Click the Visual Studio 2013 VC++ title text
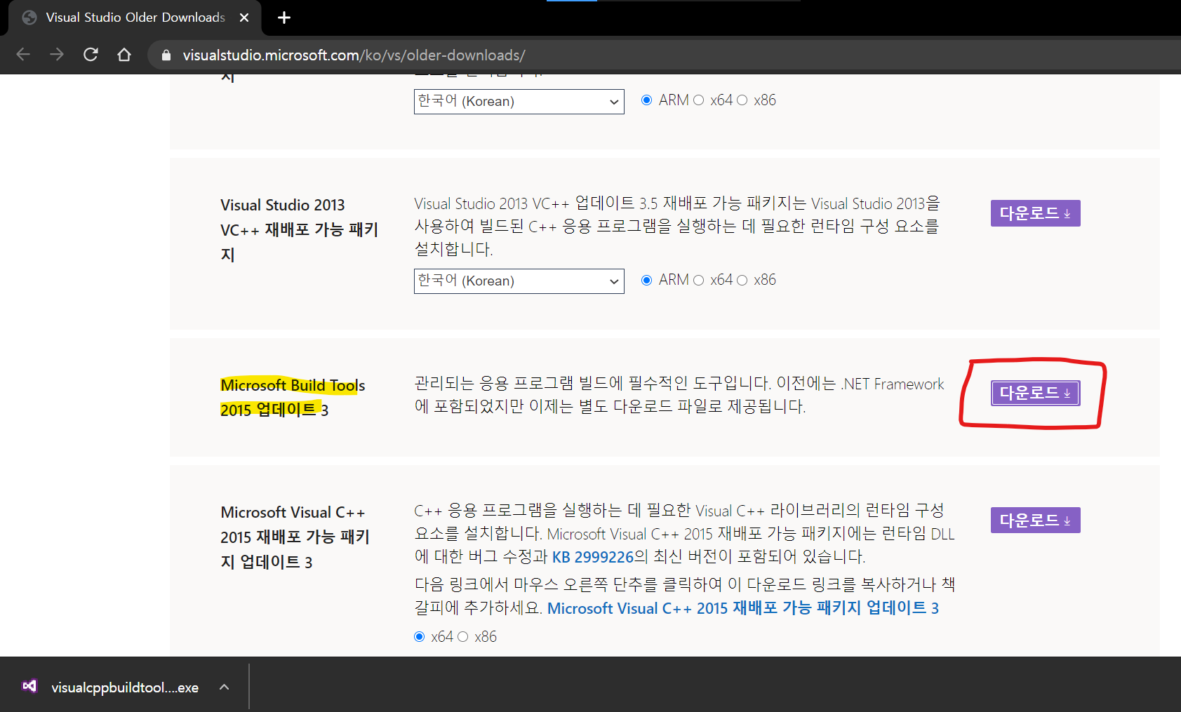 click(299, 229)
